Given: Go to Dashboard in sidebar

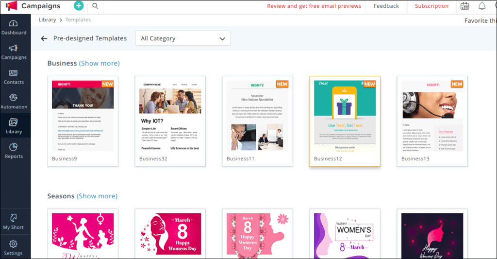Looking at the screenshot, I should (14, 28).
